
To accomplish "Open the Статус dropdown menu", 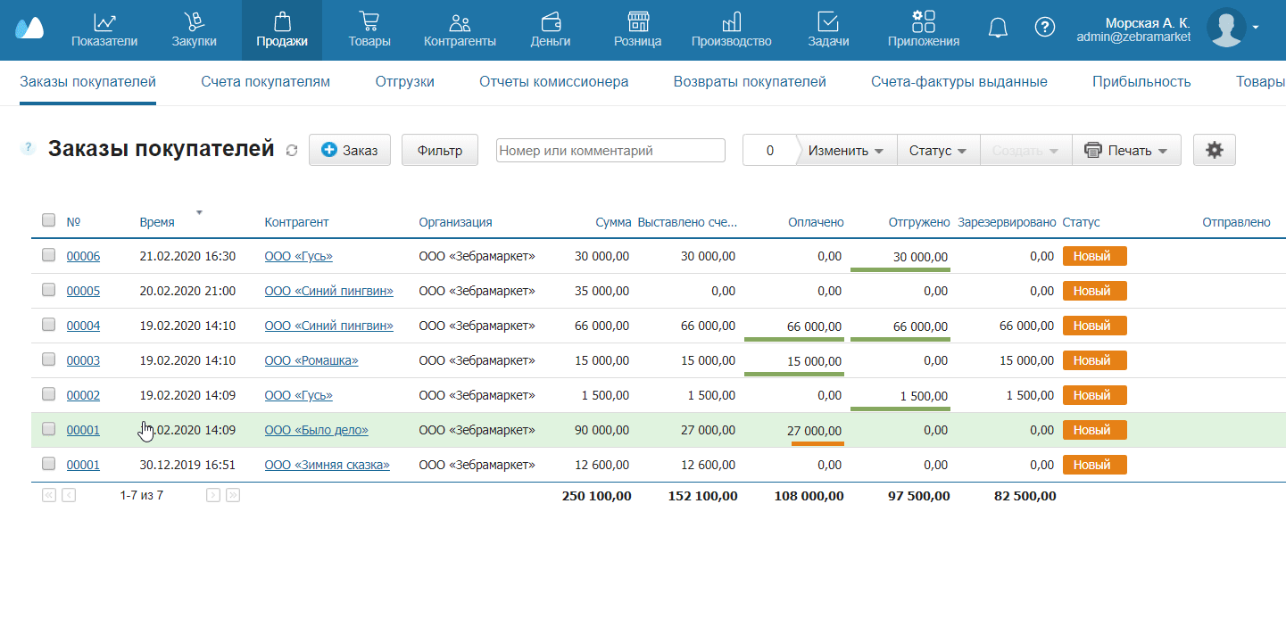I will coord(938,151).
